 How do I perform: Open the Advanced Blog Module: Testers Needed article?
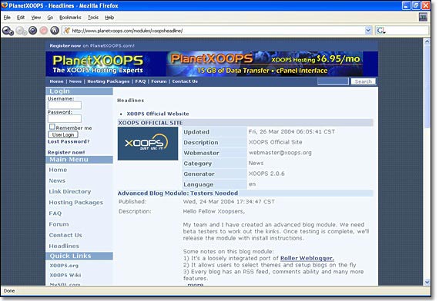coord(178,193)
